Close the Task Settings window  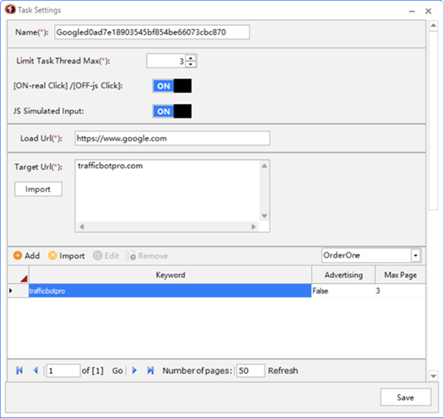click(428, 11)
